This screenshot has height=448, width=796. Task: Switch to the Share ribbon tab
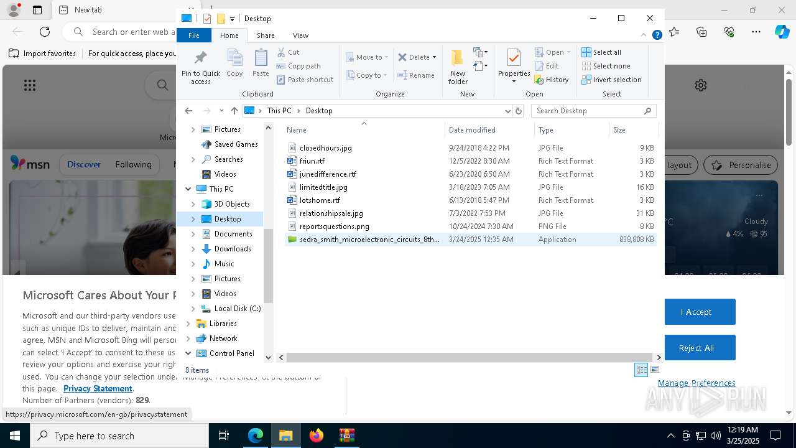266,35
